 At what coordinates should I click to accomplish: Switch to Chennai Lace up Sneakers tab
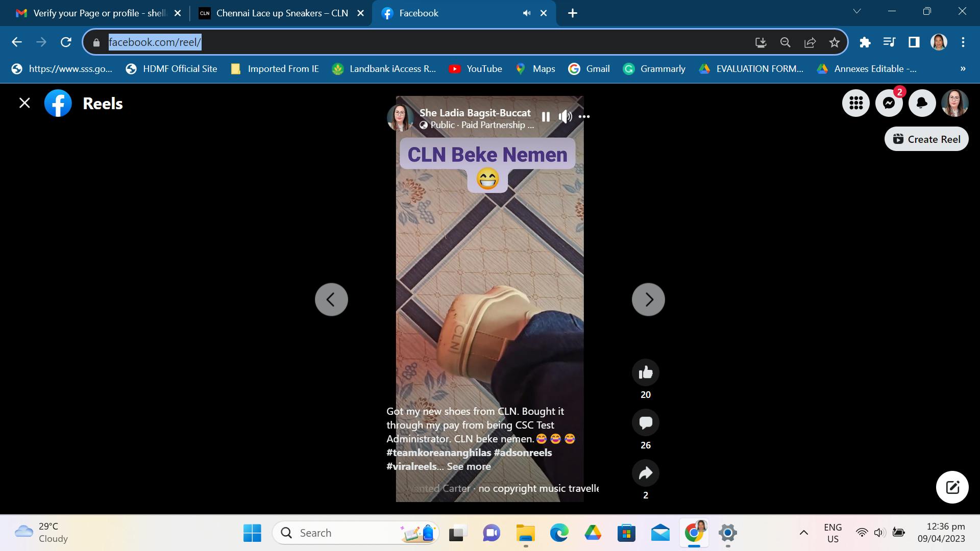(281, 13)
